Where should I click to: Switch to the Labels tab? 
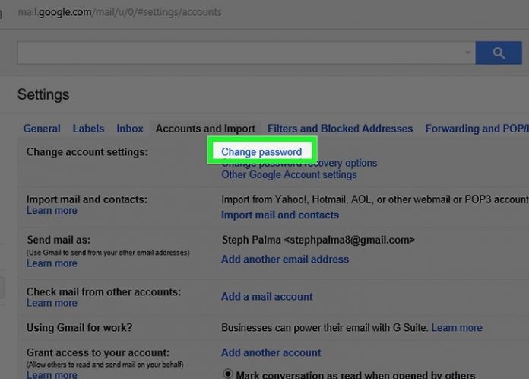[88, 129]
